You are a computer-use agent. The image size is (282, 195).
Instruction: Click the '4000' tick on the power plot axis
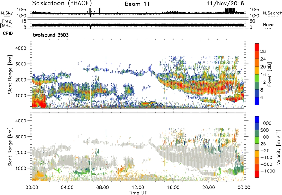point(20,48)
